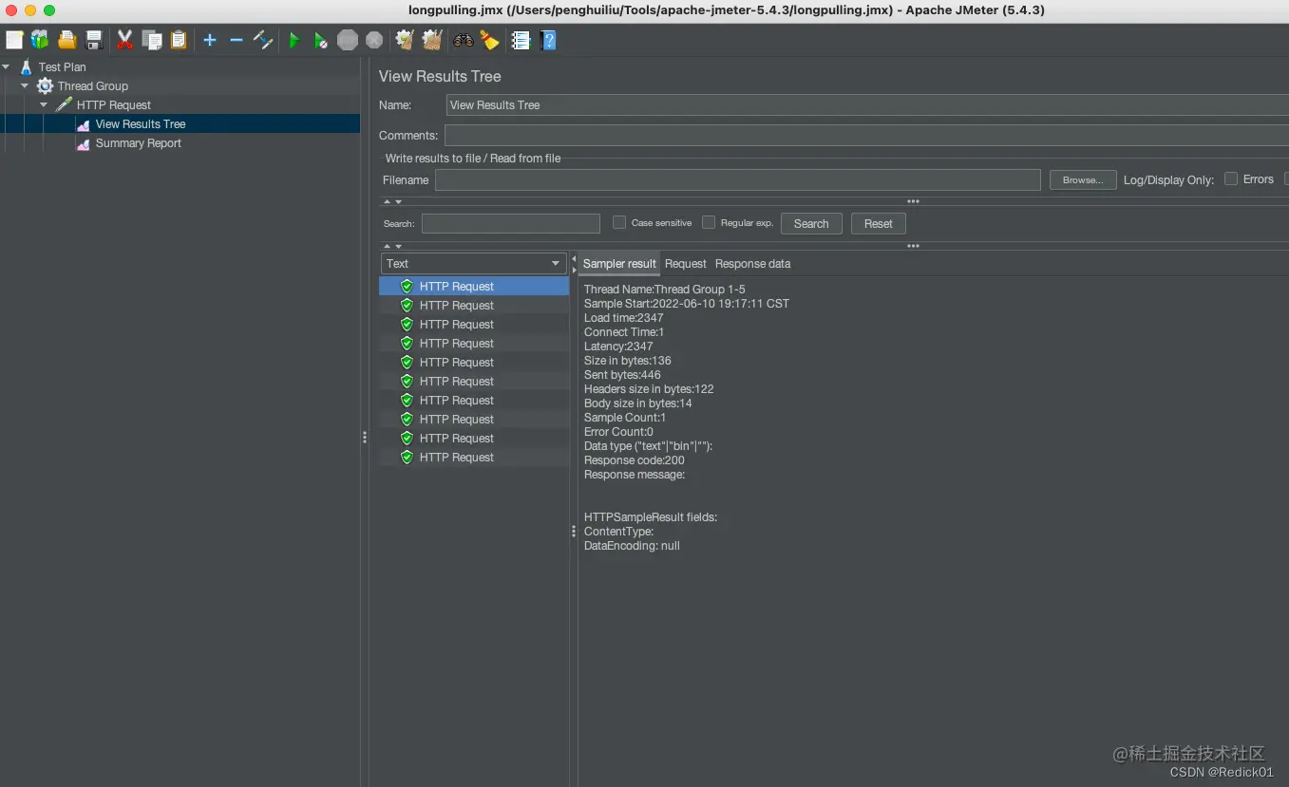
Task: Save the test plan with floppy icon
Action: pos(94,40)
